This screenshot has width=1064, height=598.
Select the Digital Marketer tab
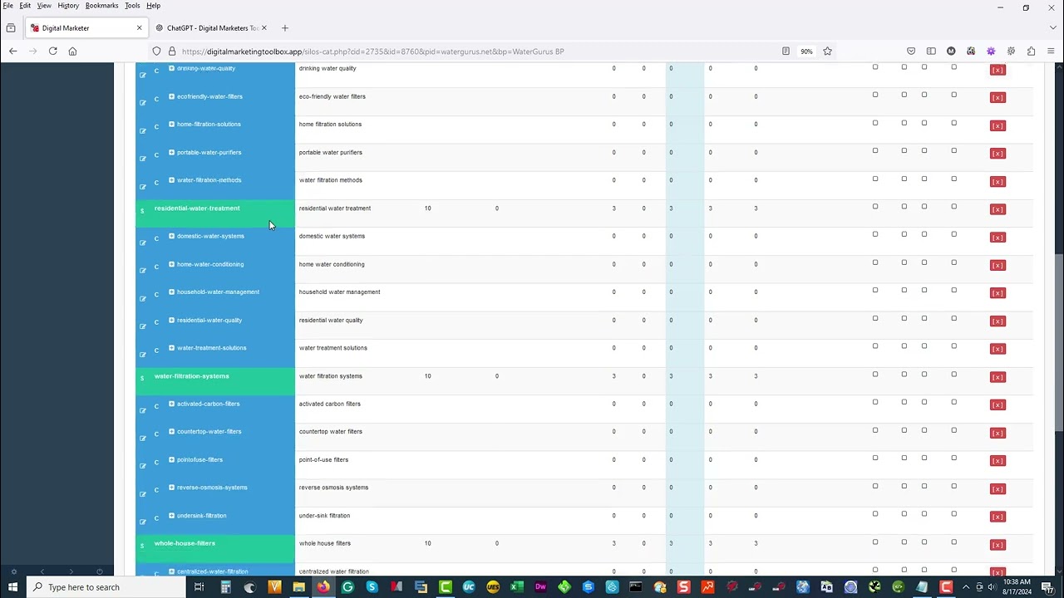pos(86,28)
